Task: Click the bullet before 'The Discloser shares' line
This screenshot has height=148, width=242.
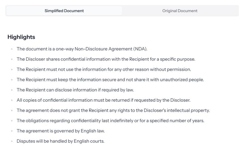Action: coord(12,59)
